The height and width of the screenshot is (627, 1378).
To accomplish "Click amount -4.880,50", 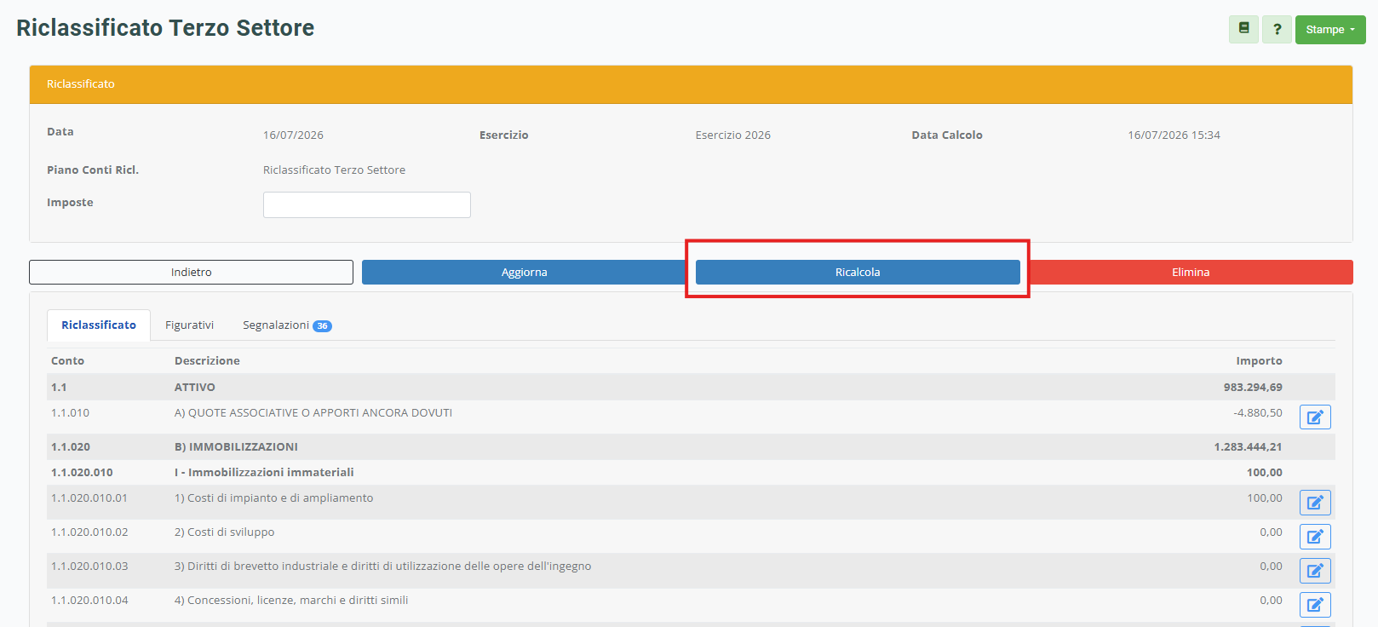I will (1258, 412).
